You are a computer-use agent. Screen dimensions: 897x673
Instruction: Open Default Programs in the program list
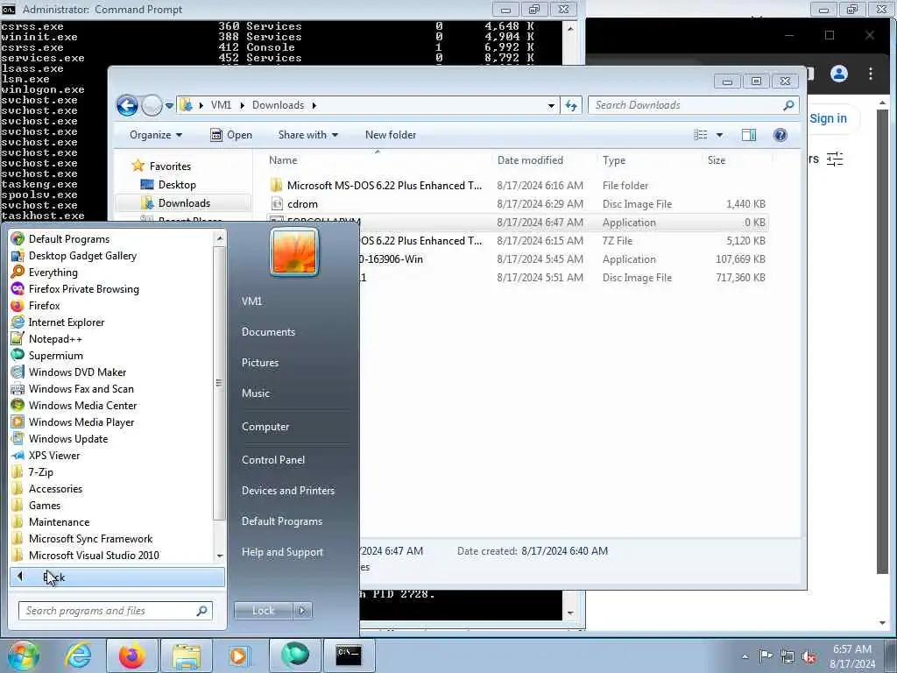(68, 239)
